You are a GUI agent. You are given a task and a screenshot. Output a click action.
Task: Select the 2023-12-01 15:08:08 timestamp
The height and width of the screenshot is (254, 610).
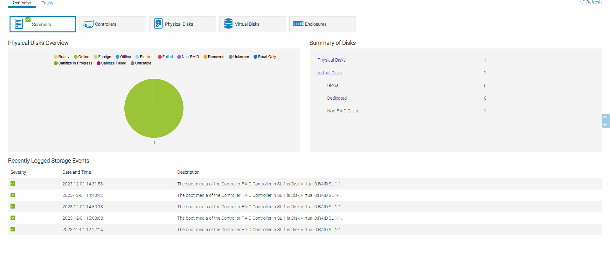pos(82,218)
